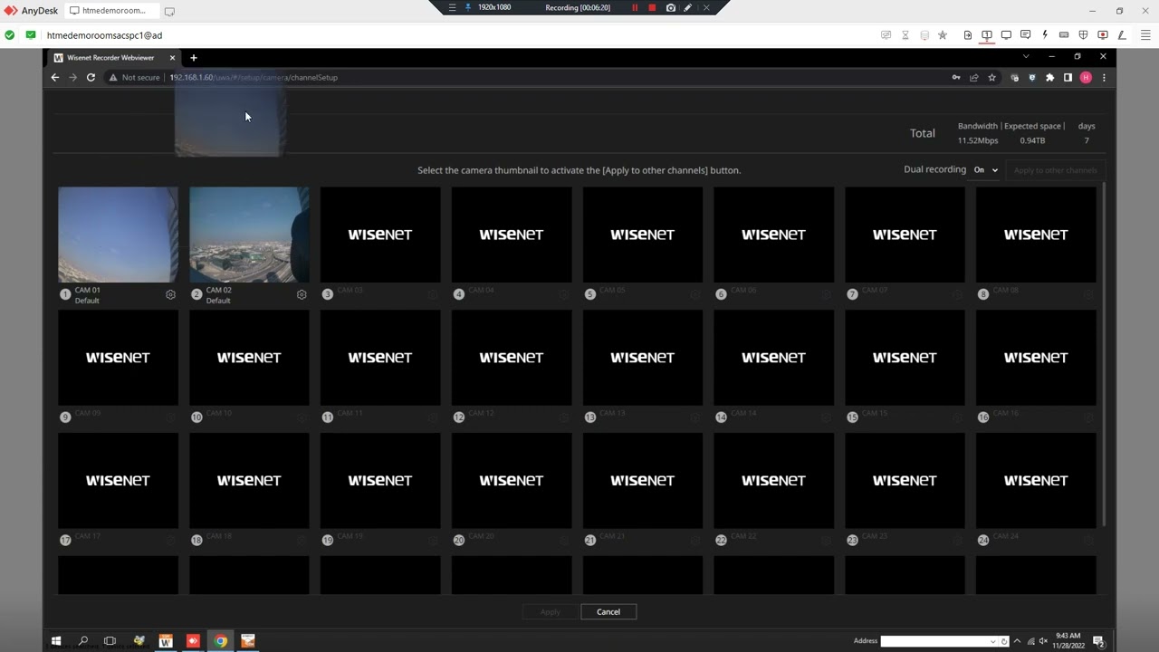Viewport: 1159px width, 652px height.
Task: Close the Wisenet Recorder Webviewer tab
Action: [172, 57]
